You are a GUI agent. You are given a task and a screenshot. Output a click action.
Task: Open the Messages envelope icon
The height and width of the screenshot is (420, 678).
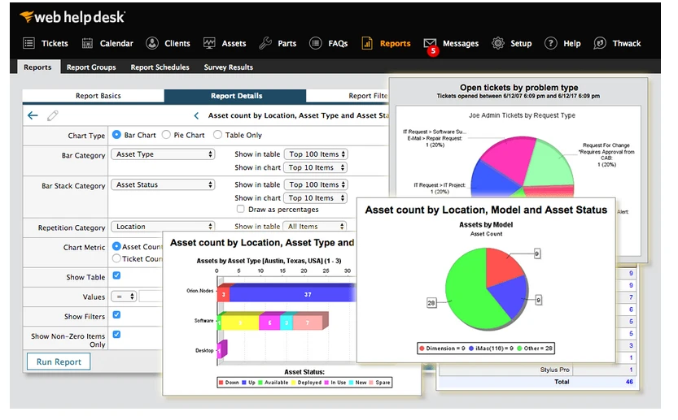[430, 42]
